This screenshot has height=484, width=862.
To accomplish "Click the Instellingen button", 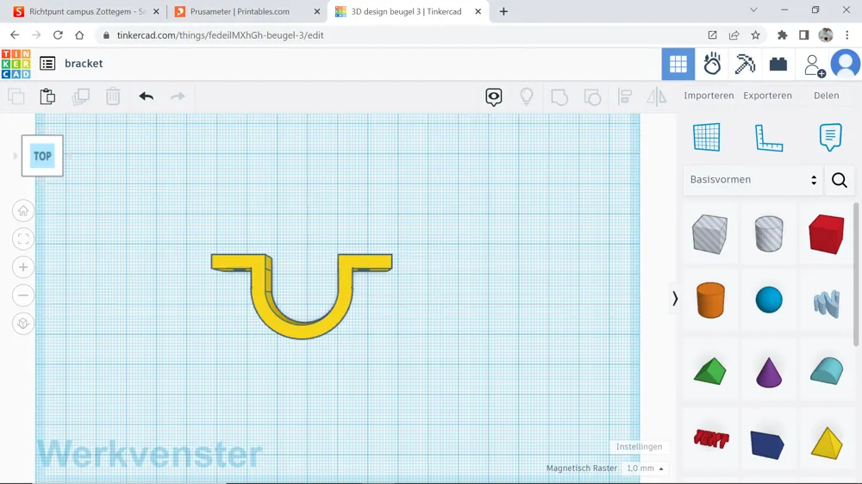I will 639,447.
